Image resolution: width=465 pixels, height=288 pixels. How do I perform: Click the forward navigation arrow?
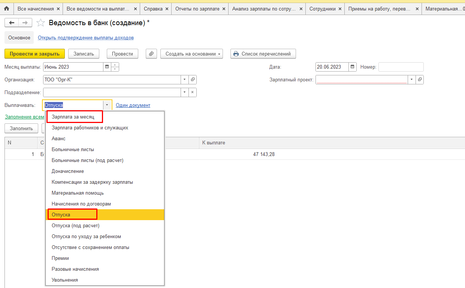point(25,23)
